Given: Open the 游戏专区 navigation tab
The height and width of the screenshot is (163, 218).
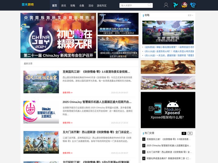Looking at the screenshot, I should [102, 5].
